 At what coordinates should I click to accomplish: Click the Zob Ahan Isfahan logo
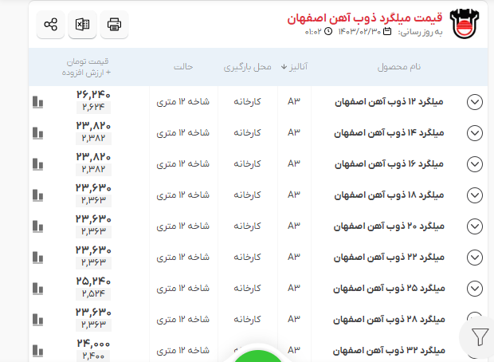pyautogui.click(x=465, y=25)
